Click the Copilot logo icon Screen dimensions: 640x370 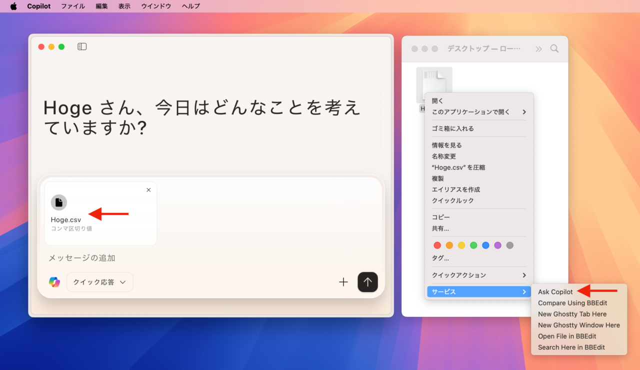[x=54, y=282]
